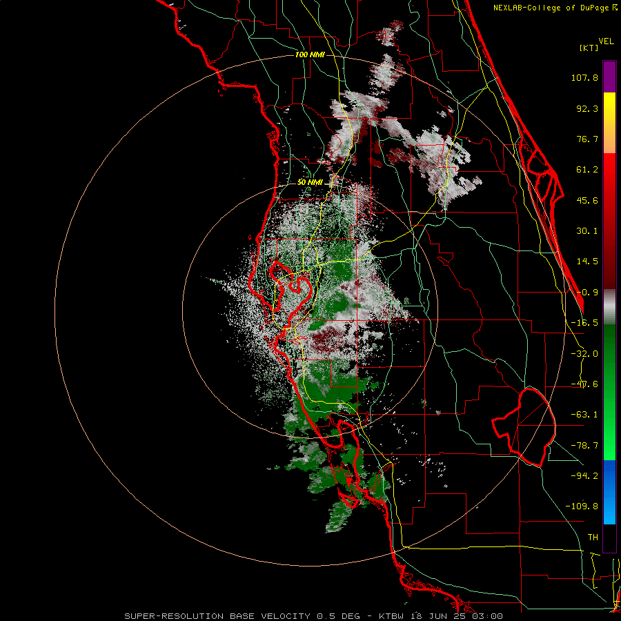Click the 92.3 velocity scale value
621x621 pixels.
(587, 108)
